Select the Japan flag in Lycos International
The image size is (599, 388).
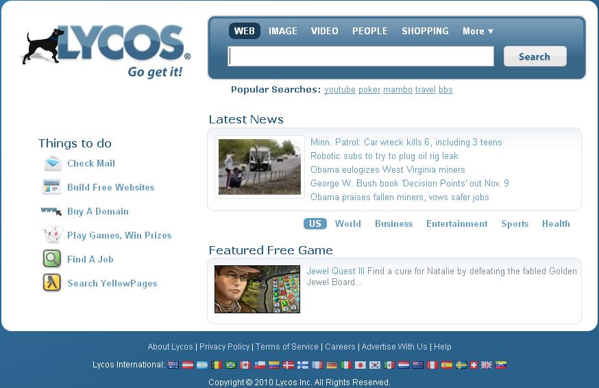pyautogui.click(x=360, y=365)
